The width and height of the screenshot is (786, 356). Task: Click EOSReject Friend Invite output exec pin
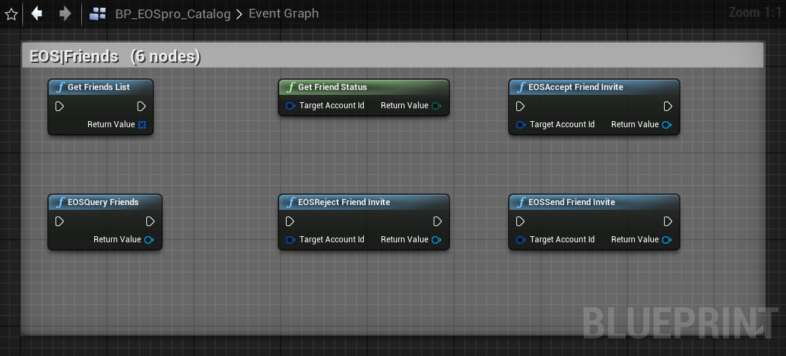point(437,221)
